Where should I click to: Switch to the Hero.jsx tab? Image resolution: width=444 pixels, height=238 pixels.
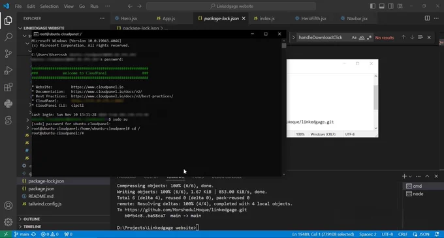tap(129, 18)
